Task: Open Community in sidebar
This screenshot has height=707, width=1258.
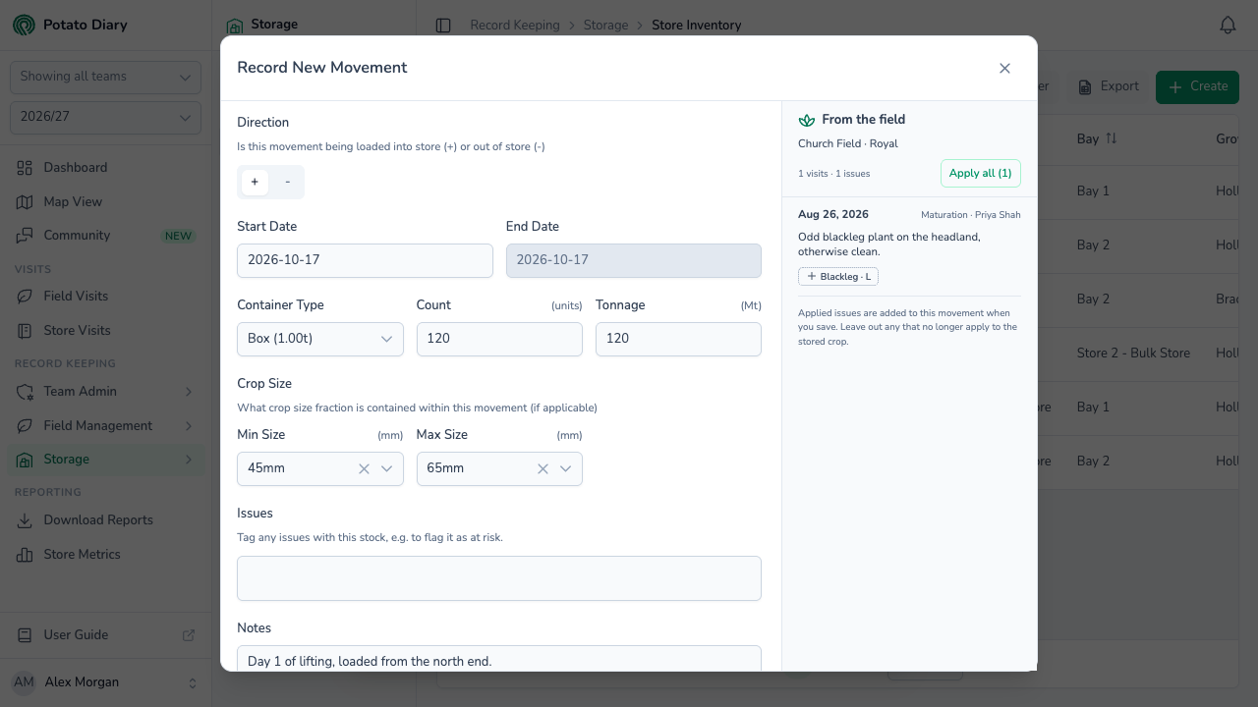Action: point(105,236)
